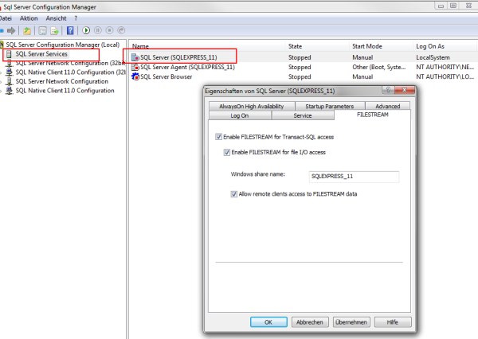Open the blue help toolbar icon
The height and width of the screenshot is (339, 478).
coord(70,30)
